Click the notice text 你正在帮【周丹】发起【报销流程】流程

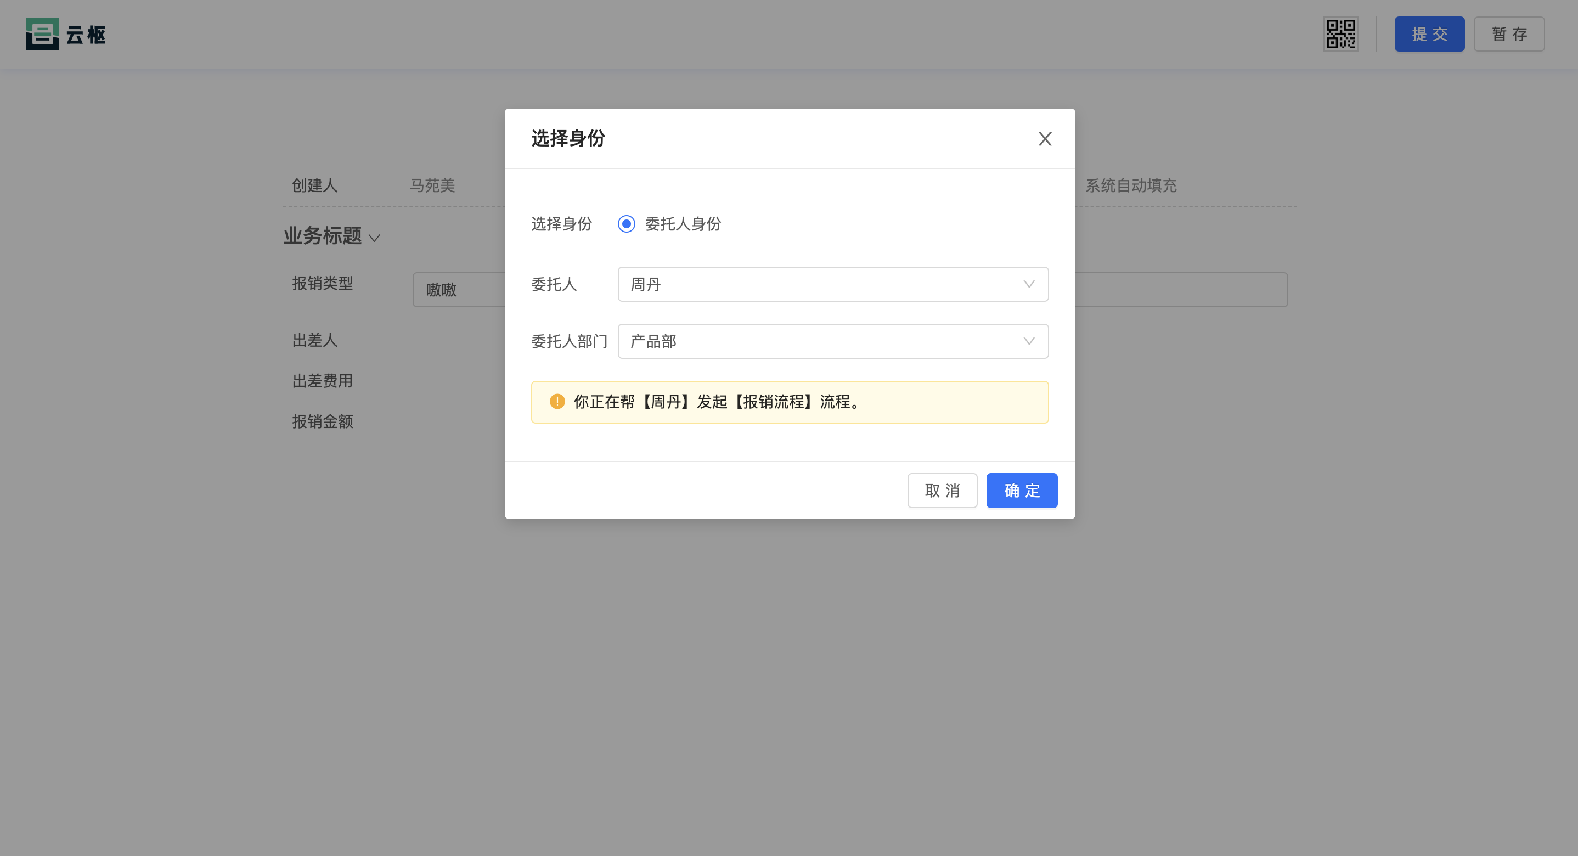coord(716,402)
